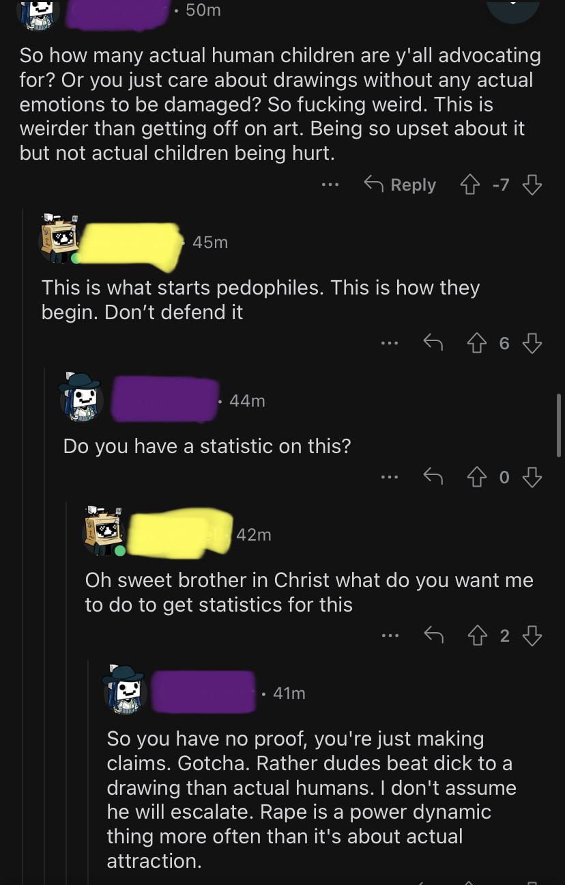
Task: Upvote the comment with -7 score
Action: pyautogui.click(x=471, y=185)
